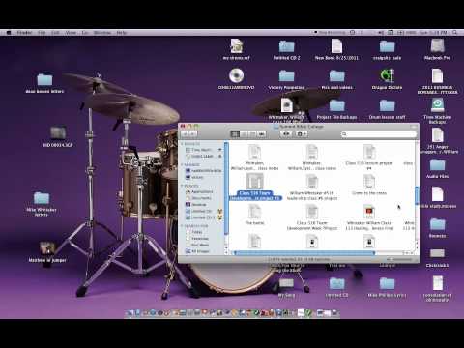Image resolution: width=464 pixels, height=348 pixels.
Task: Click the Spotlight magnifier in menu bar
Action: pyautogui.click(x=455, y=33)
